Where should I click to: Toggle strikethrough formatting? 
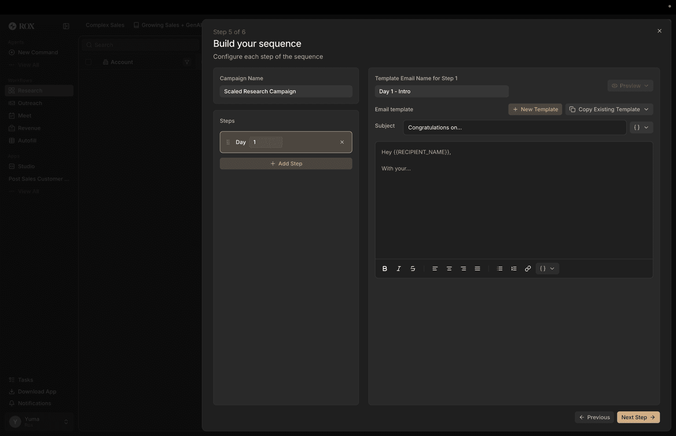pyautogui.click(x=412, y=268)
